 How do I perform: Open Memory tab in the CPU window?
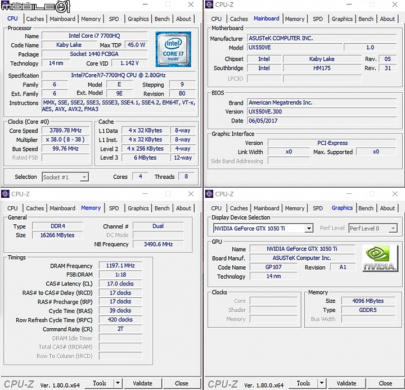[91, 19]
